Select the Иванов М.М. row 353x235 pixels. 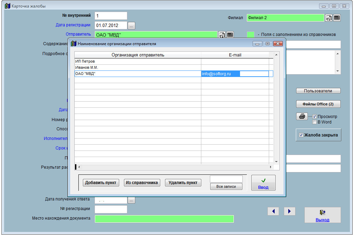coord(174,67)
